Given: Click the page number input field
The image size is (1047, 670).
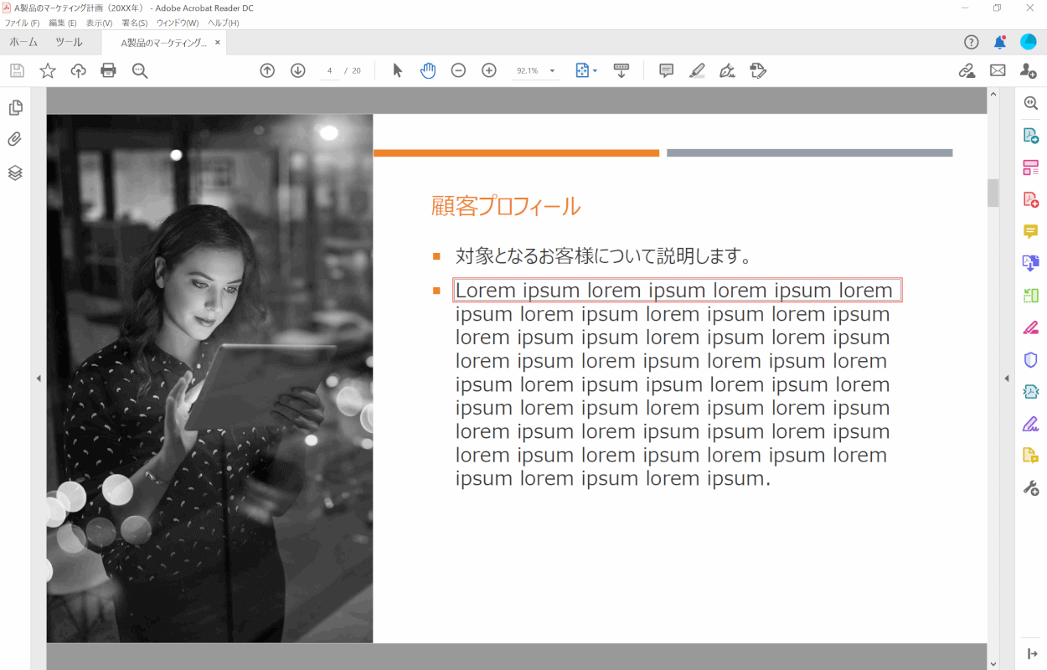Looking at the screenshot, I should pos(330,71).
